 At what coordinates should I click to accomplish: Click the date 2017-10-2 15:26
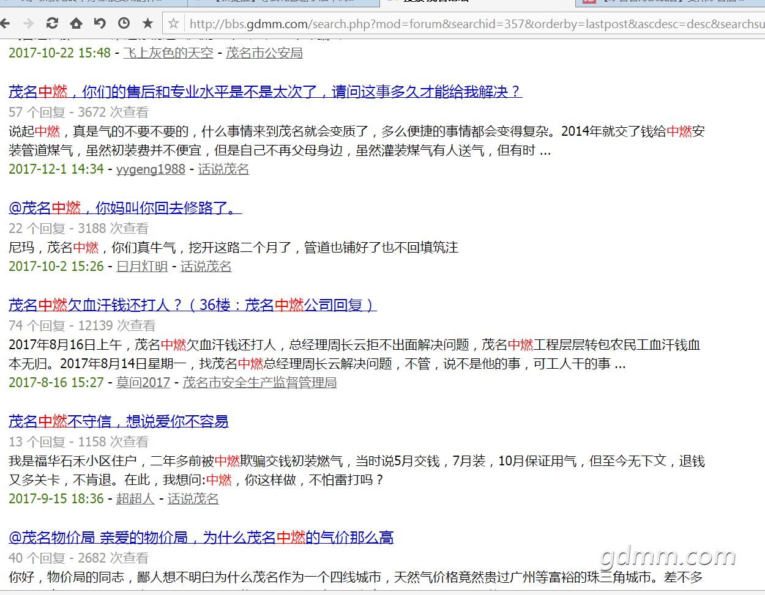pos(56,267)
